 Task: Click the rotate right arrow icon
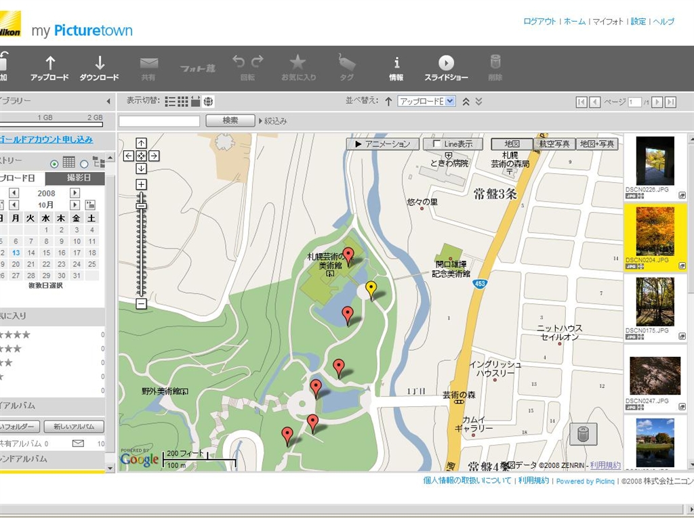click(258, 61)
